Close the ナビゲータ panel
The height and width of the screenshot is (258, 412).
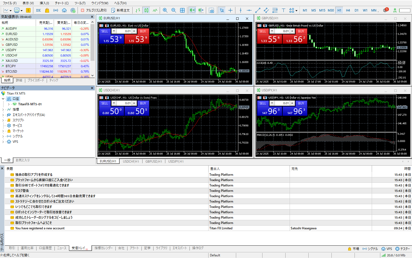point(92,88)
